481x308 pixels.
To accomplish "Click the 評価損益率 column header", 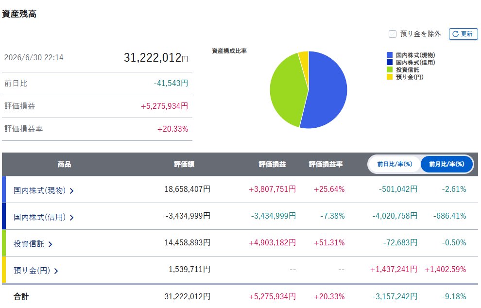I will coord(326,164).
